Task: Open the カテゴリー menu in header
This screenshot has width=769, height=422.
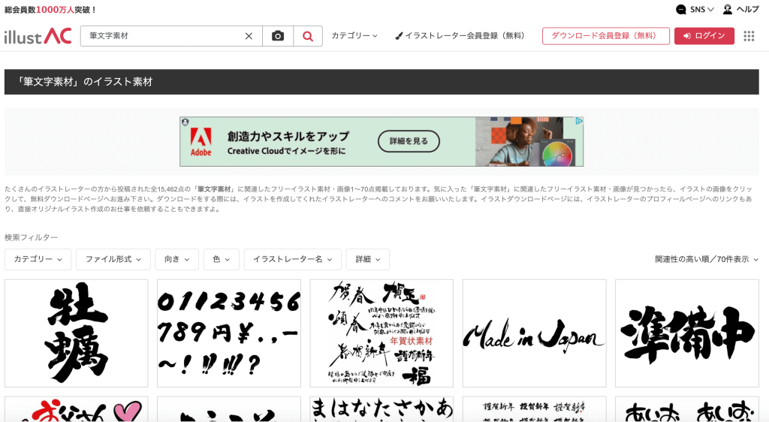Action: click(x=354, y=36)
